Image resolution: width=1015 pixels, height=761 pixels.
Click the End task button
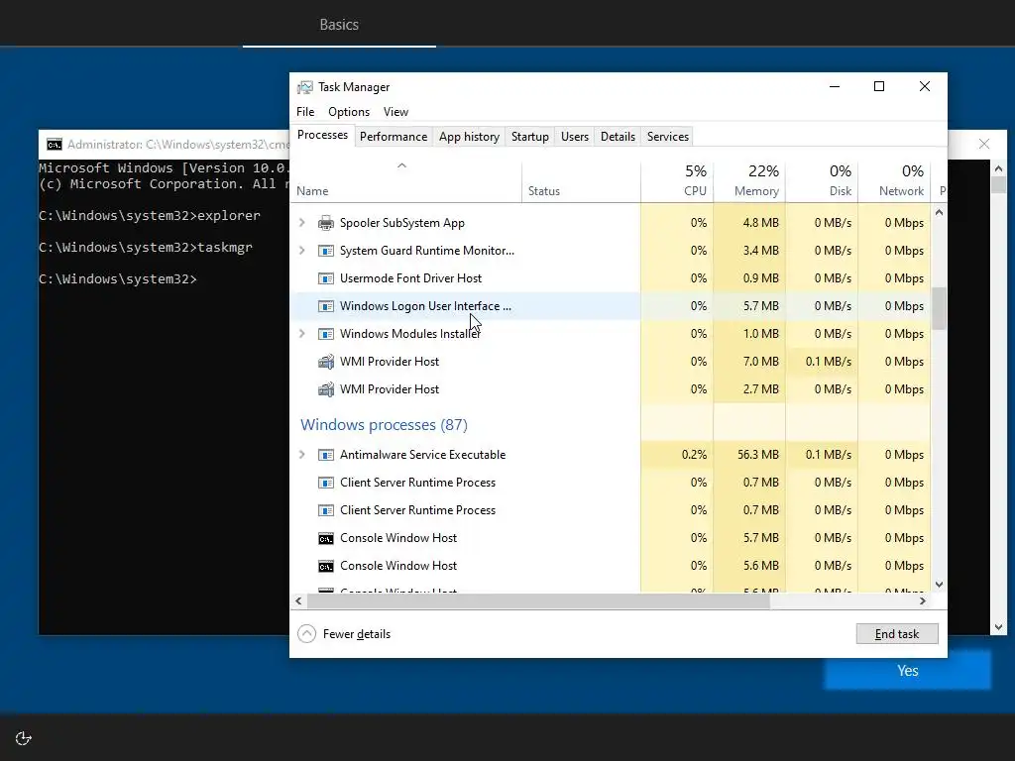(x=897, y=634)
